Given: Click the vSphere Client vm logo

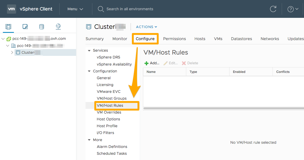Looking at the screenshot, I should click(x=11, y=9).
